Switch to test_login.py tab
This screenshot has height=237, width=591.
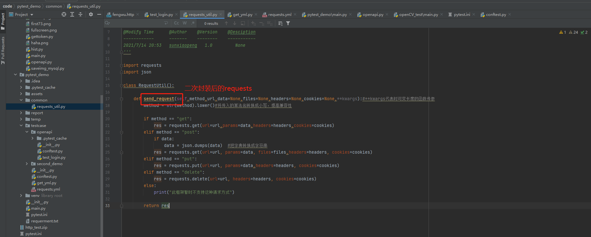pos(161,15)
